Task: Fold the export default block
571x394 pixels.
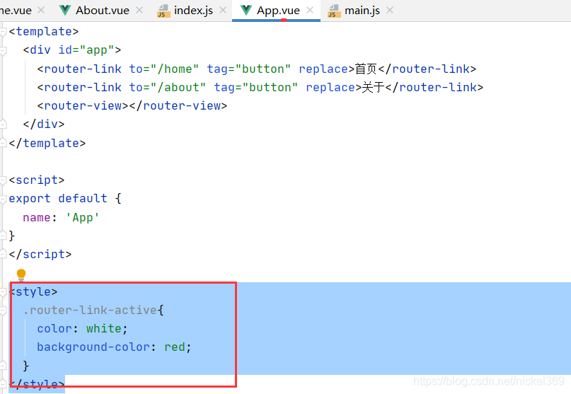Action: coord(3,199)
